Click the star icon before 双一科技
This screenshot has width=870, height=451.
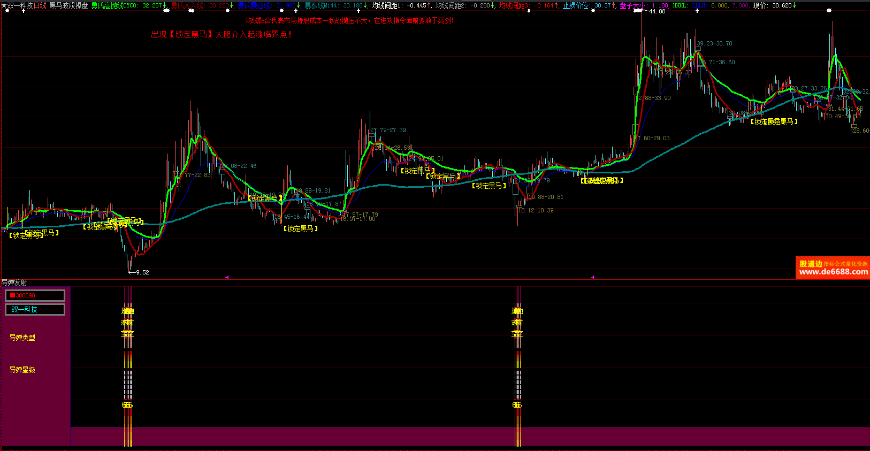[4, 5]
